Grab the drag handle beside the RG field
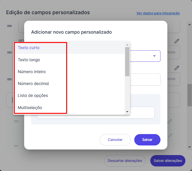This screenshot has width=192, height=171. click(9, 53)
